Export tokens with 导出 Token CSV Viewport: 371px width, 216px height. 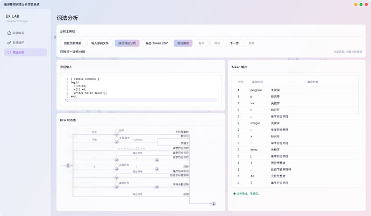tap(156, 43)
